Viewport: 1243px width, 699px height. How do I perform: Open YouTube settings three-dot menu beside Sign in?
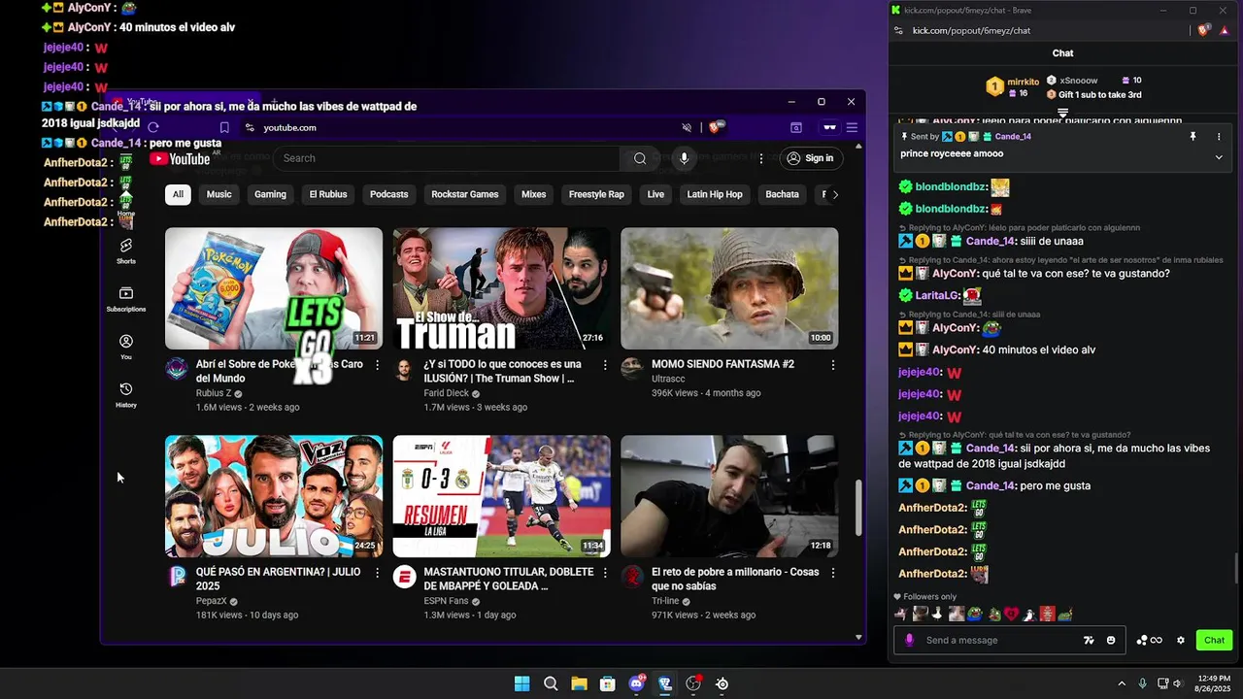[761, 158]
